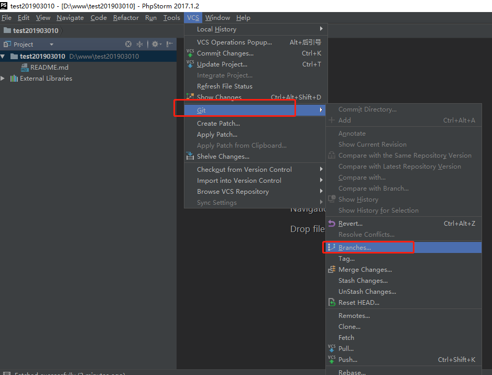492x375 pixels.
Task: Choose UnStash Changes in Git submenu
Action: pos(404,292)
